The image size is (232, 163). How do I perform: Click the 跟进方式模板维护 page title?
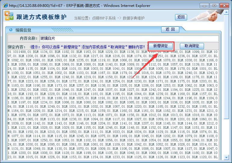41,17
